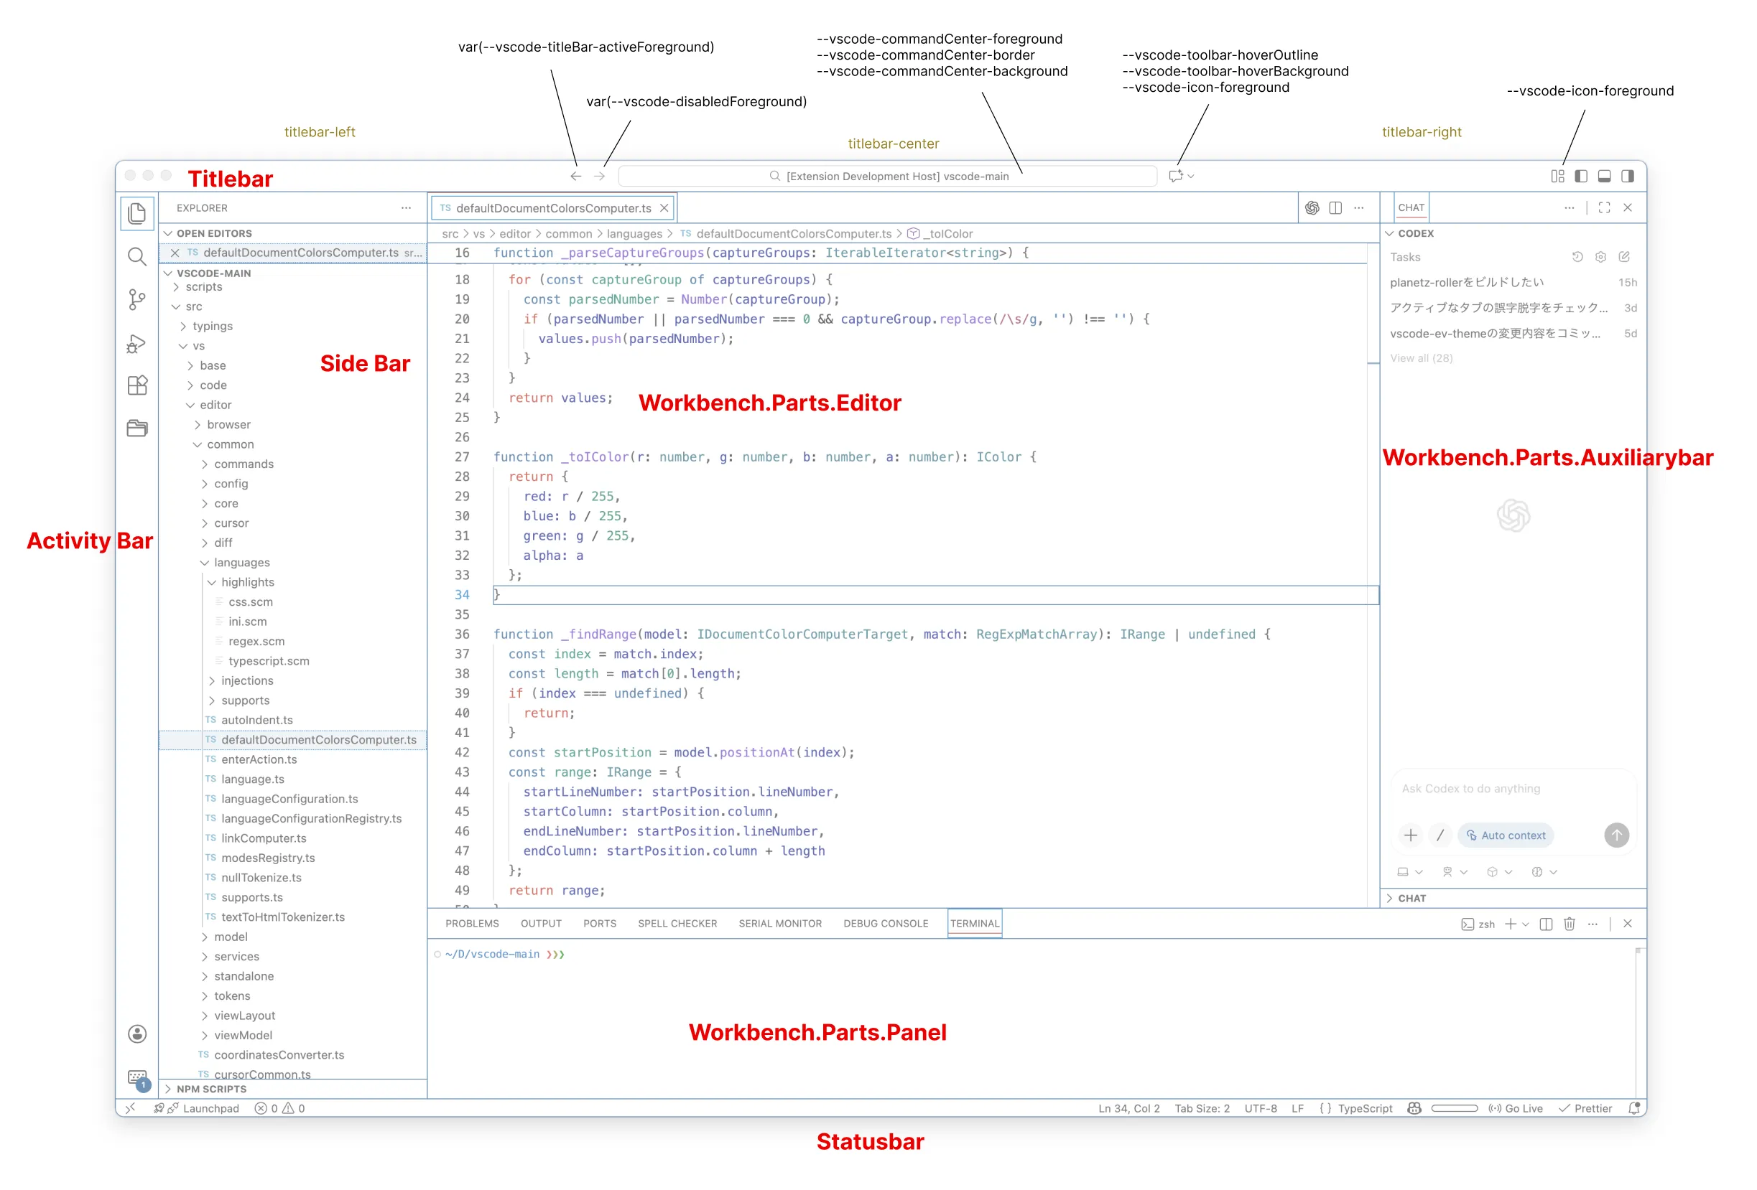Image resolution: width=1757 pixels, height=1190 pixels.
Task: Expand the scripts folder in Explorer
Action: click(203, 287)
